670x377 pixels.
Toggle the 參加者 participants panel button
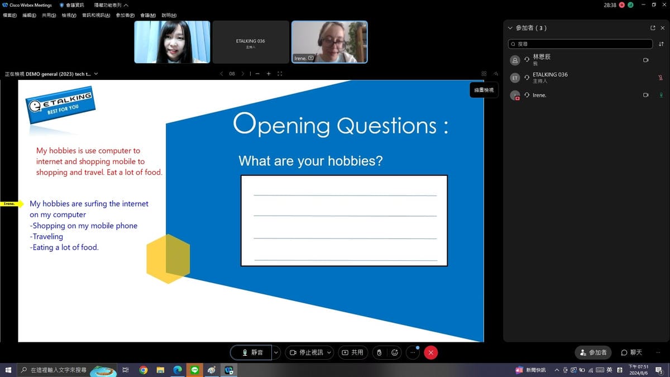click(x=593, y=352)
